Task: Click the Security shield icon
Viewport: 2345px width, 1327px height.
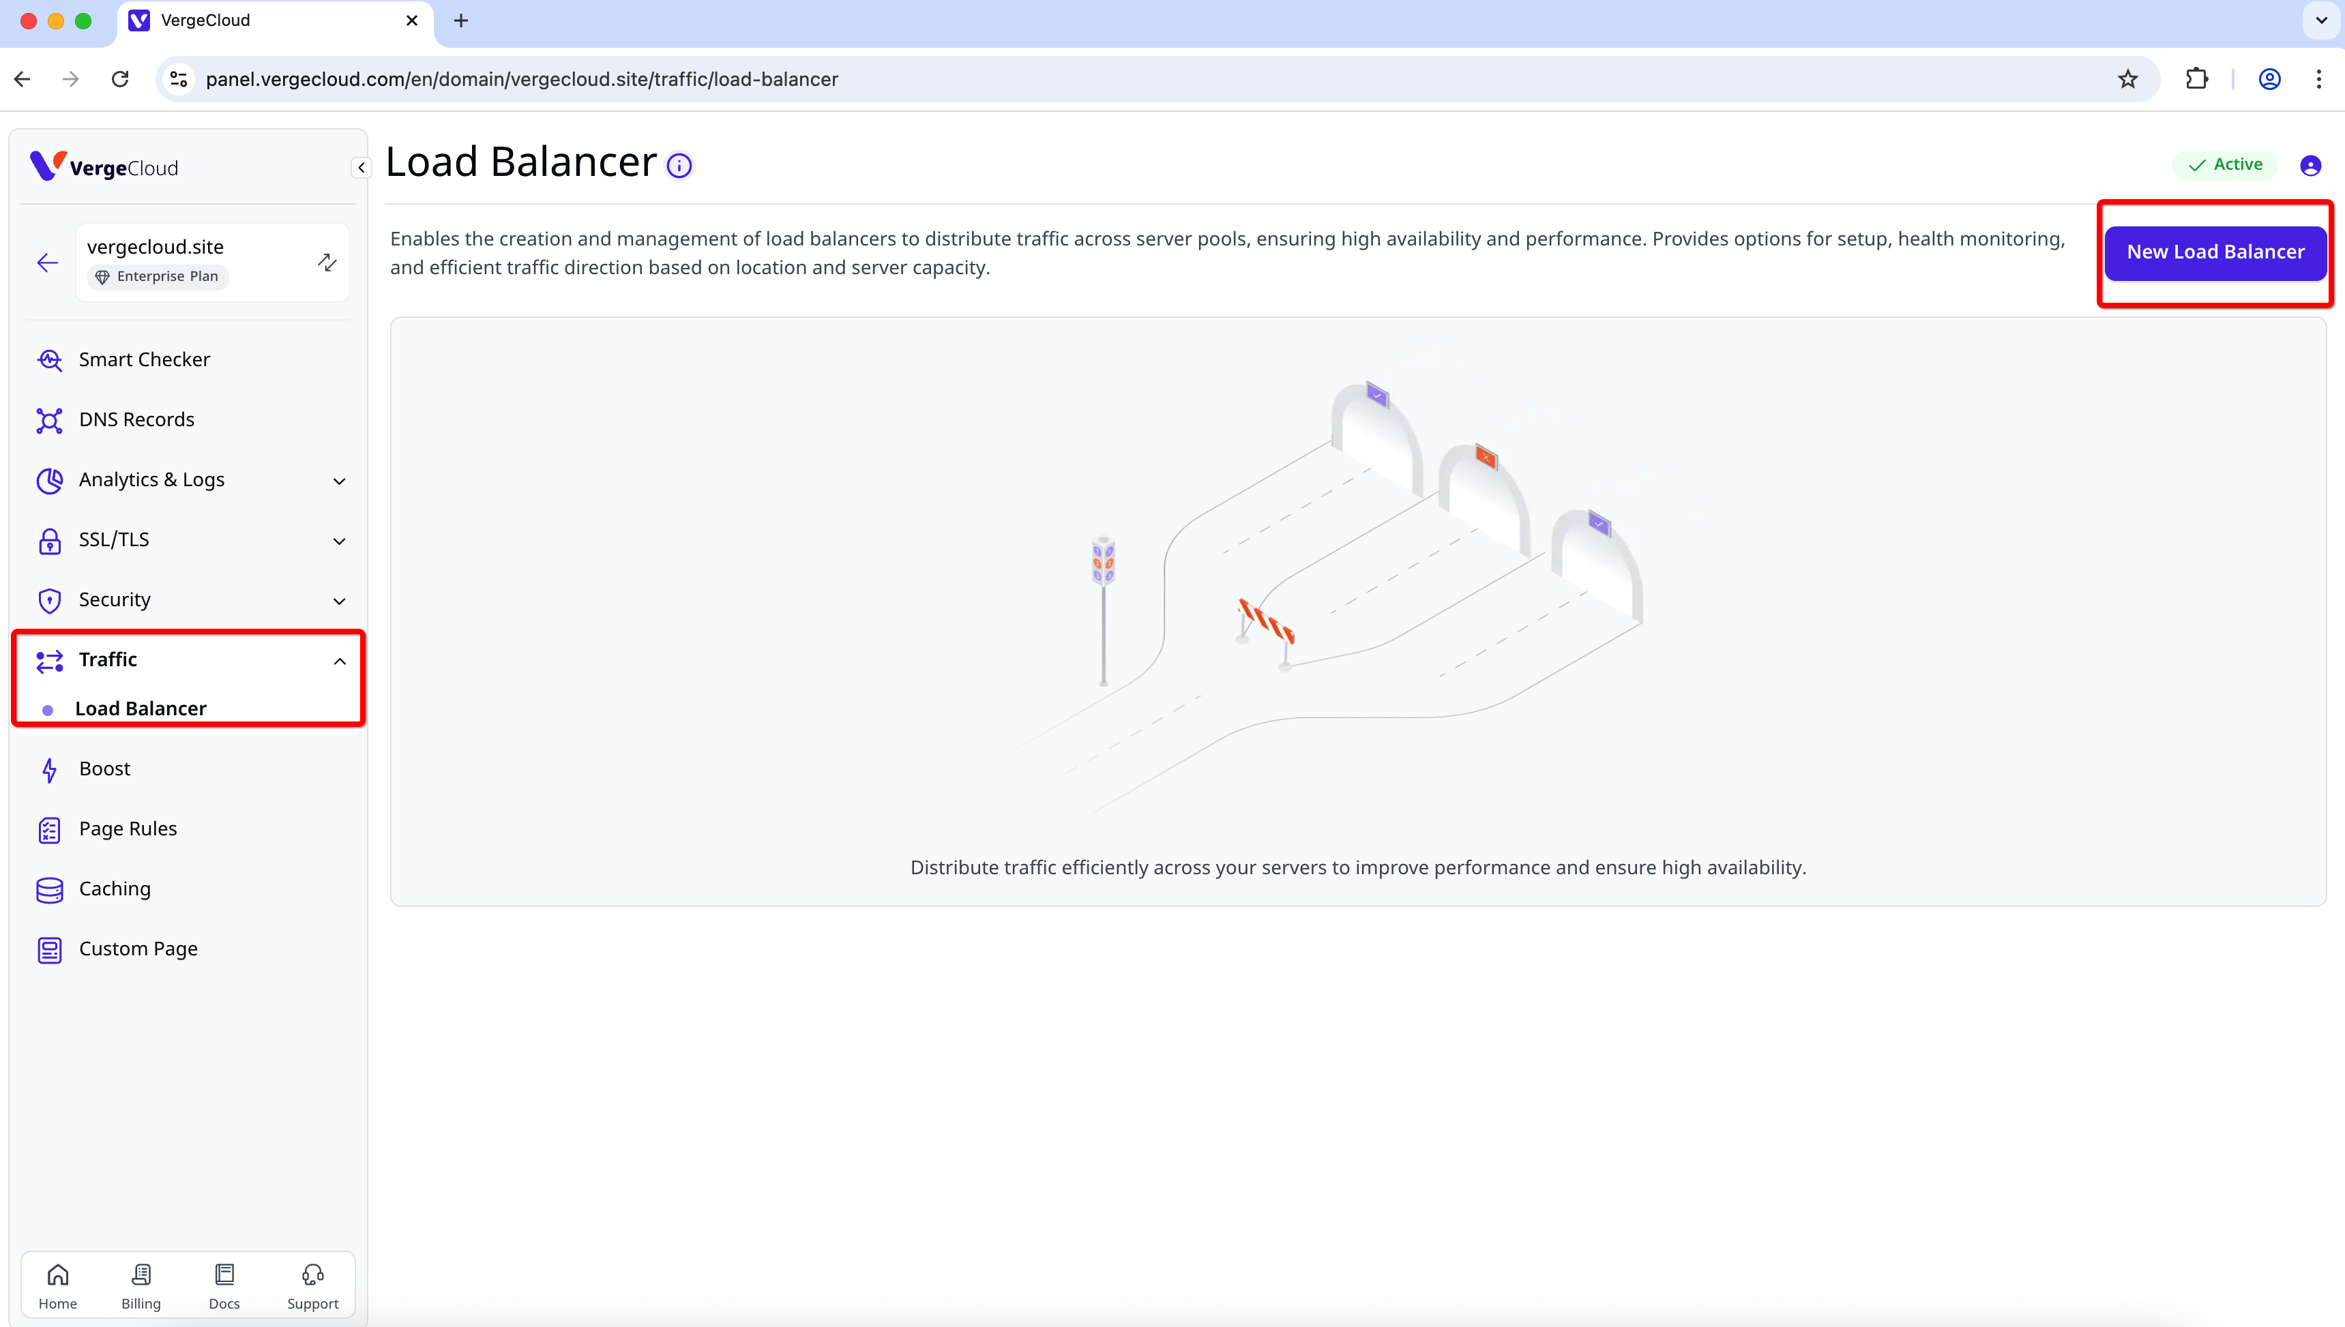Action: [49, 601]
